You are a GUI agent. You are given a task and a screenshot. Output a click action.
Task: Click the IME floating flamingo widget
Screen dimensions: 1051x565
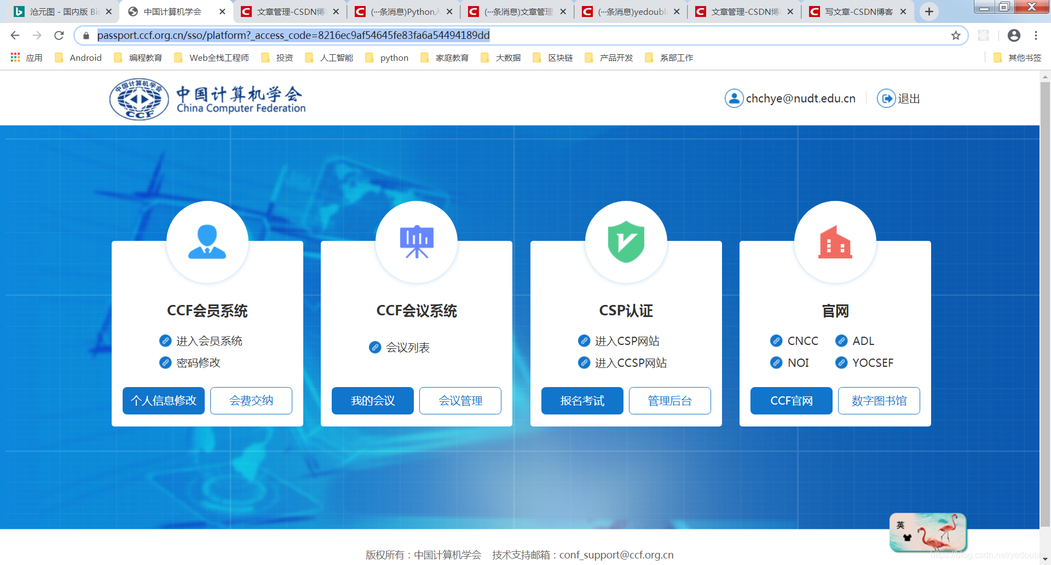pos(928,532)
